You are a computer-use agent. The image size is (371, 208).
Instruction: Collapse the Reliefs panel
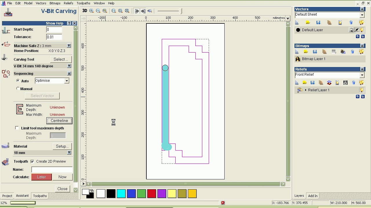(362, 69)
